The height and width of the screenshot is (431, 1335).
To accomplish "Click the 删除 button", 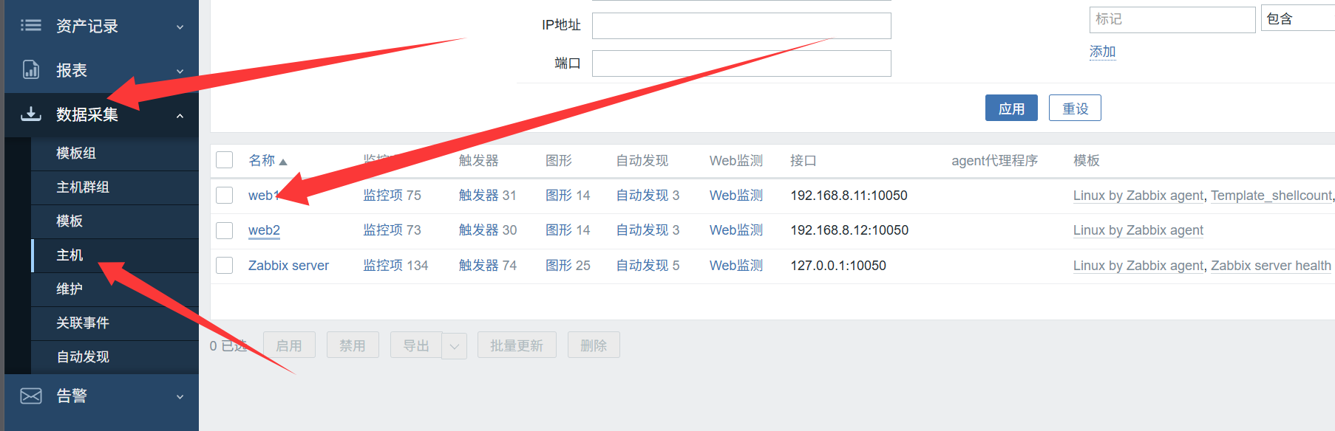I will [x=594, y=345].
